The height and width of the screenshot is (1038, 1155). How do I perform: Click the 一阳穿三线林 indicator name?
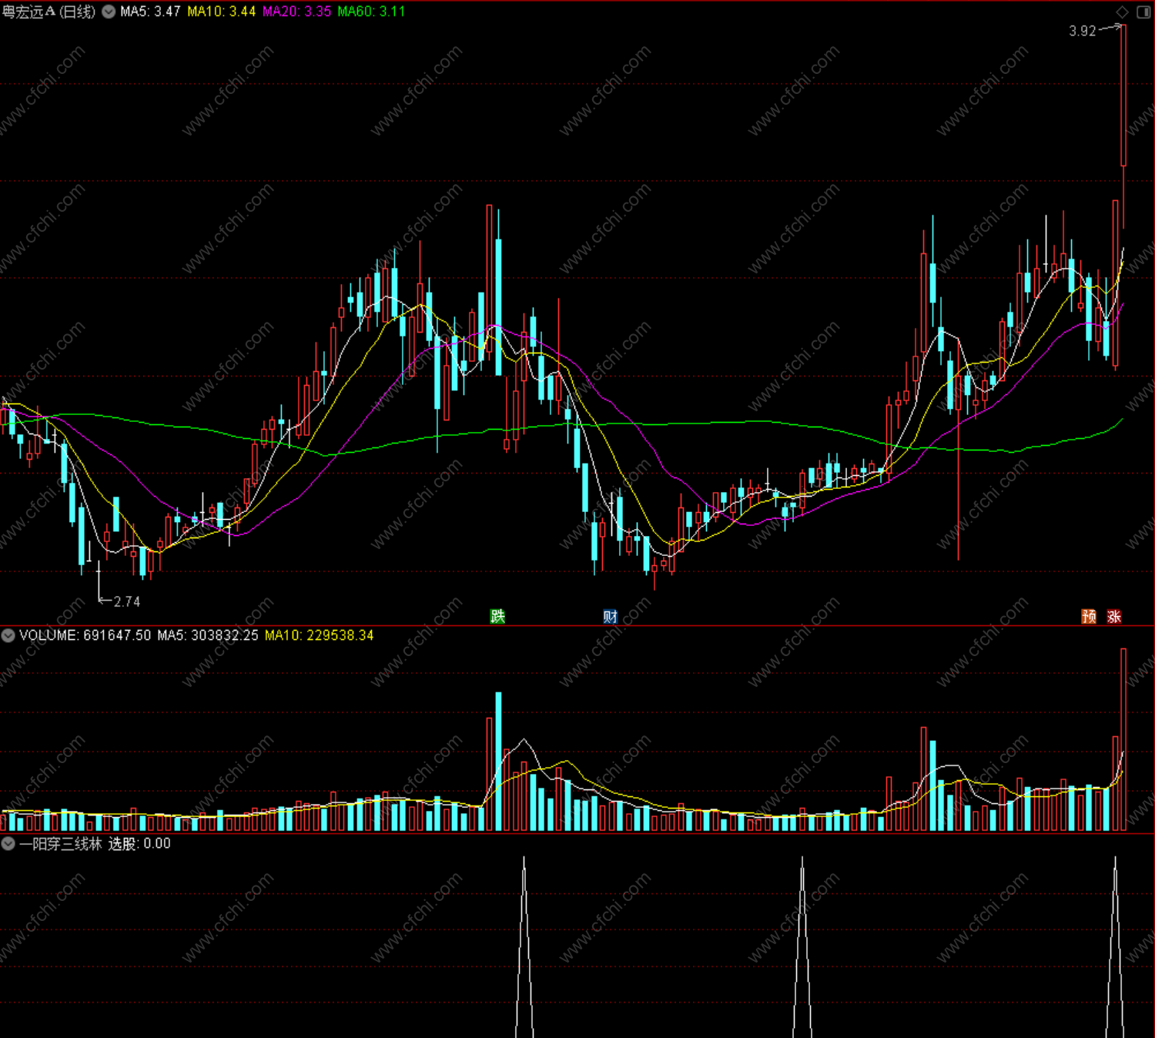point(61,844)
